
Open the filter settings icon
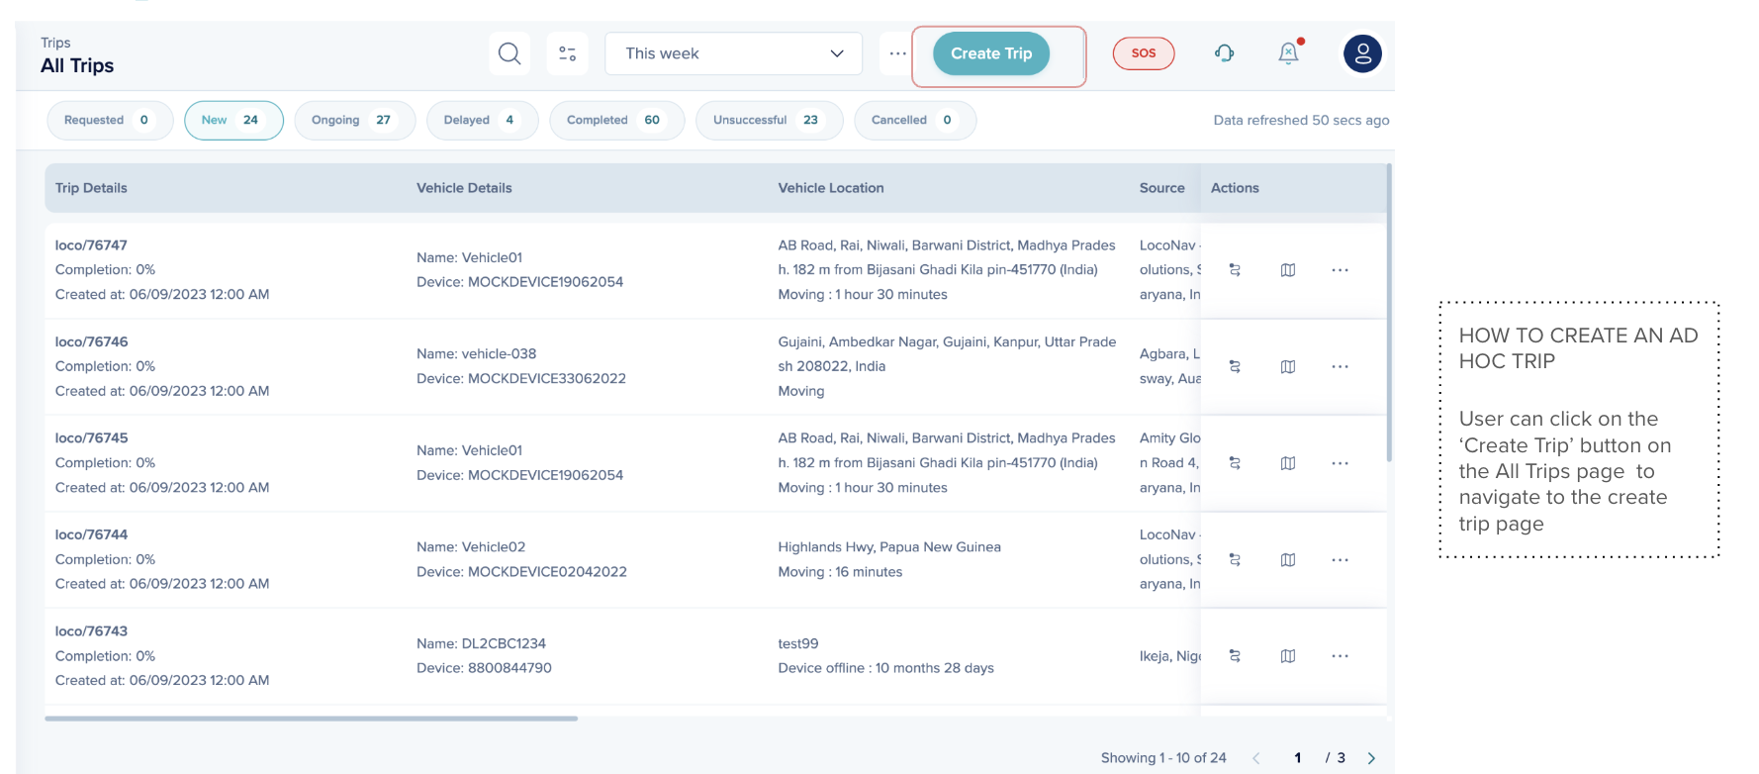click(567, 53)
